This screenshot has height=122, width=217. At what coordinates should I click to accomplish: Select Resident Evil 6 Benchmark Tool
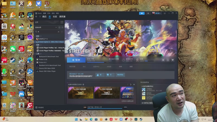pos(49,65)
